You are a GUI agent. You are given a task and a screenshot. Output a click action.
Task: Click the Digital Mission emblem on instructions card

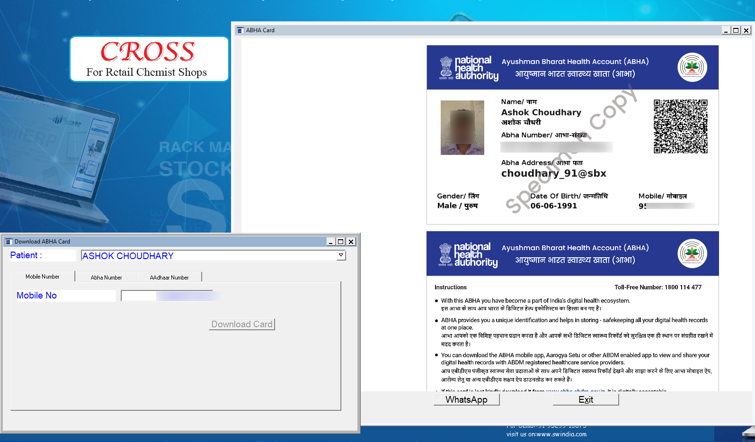[692, 253]
